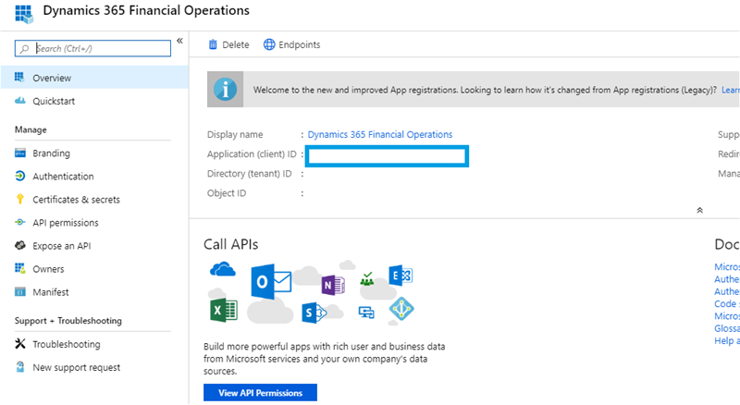This screenshot has height=405, width=740.
Task: Click the Troubleshooting wrench icon
Action: (x=20, y=344)
